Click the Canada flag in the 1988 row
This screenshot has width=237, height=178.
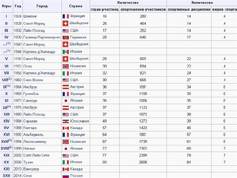(x=66, y=128)
